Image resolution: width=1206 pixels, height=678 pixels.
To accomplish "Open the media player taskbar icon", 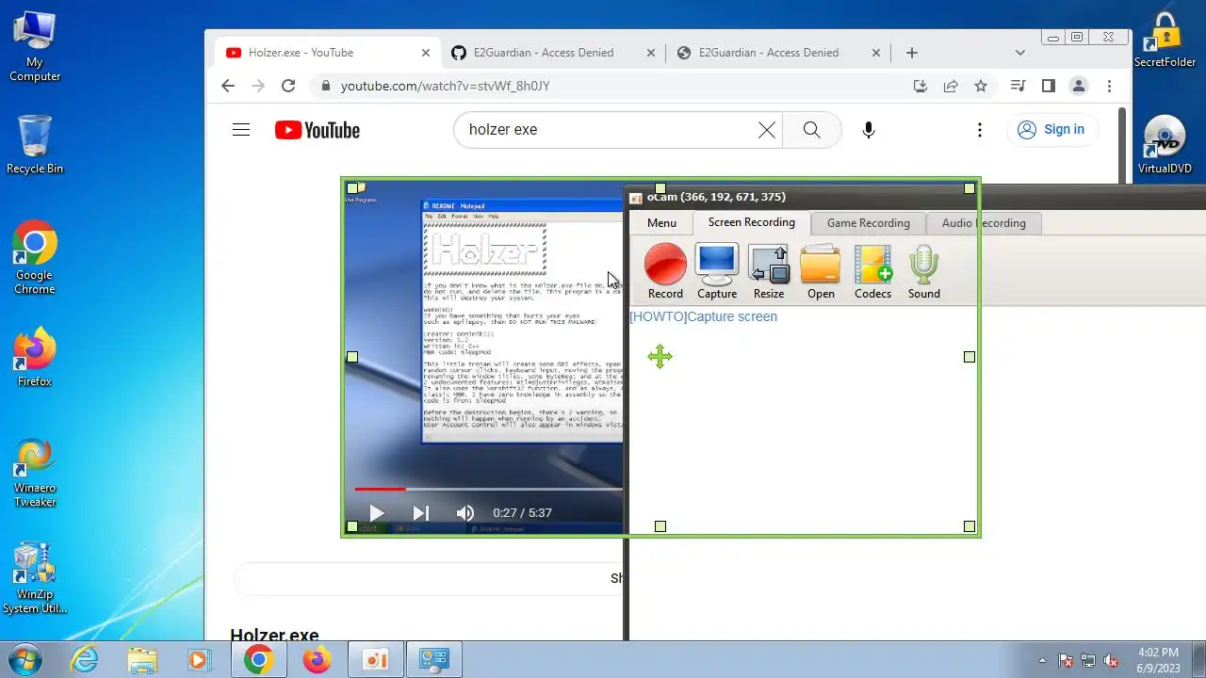I will point(198,659).
